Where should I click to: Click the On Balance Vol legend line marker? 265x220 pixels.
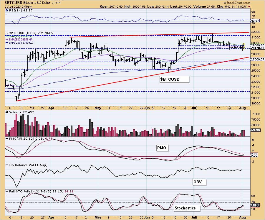pos(7,165)
